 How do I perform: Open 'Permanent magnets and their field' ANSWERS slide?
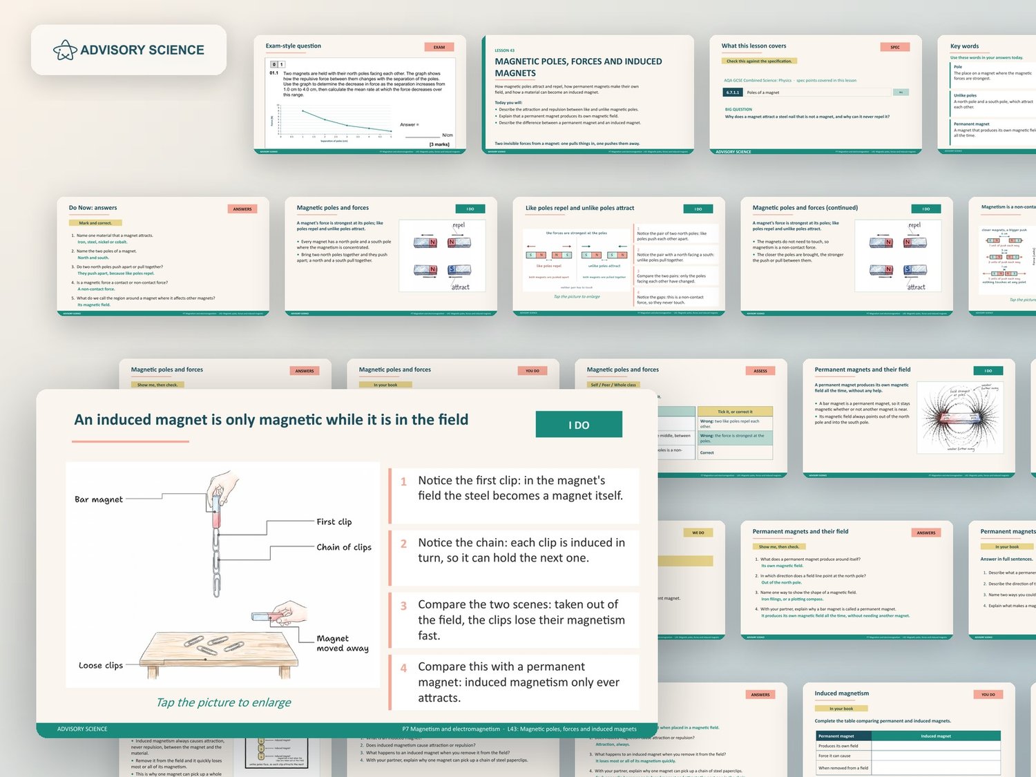[847, 580]
